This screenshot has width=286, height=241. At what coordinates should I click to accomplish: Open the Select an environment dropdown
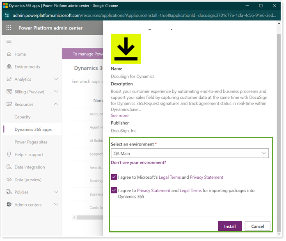190,153
